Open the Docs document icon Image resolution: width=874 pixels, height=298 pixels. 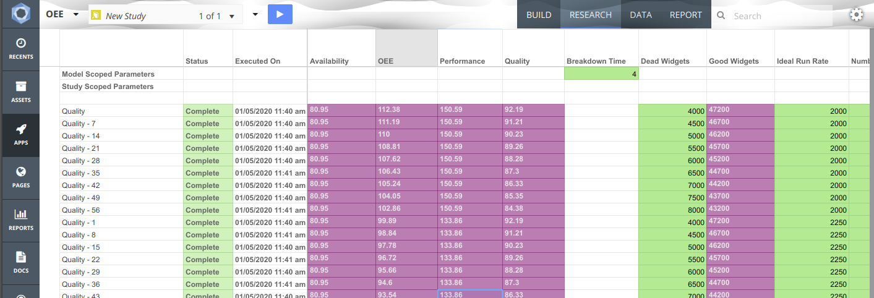pos(20,262)
